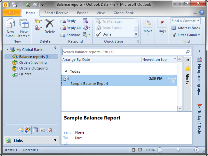Toggle follow-up flag on Sample Balance Report
Image resolution: width=208 pixels, height=156 pixels.
(173, 80)
